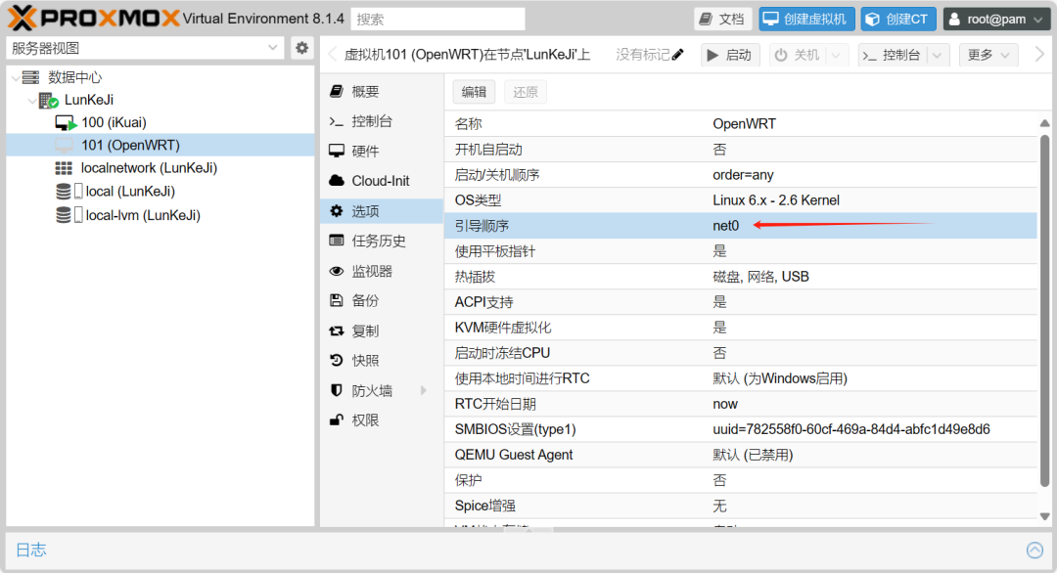Open the 快照 snapshots tab
The width and height of the screenshot is (1057, 573).
tap(382, 361)
